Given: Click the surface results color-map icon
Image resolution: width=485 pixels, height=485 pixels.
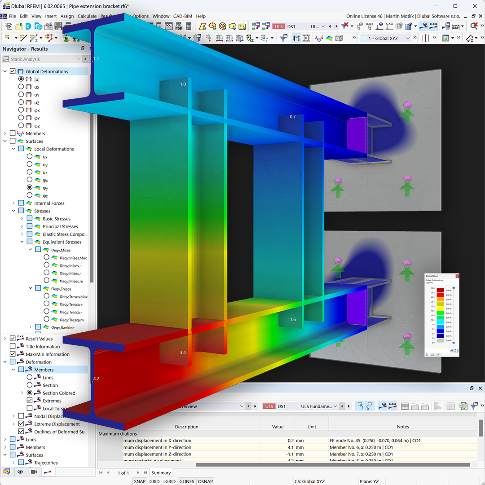Looking at the screenshot, I should pos(329,38).
